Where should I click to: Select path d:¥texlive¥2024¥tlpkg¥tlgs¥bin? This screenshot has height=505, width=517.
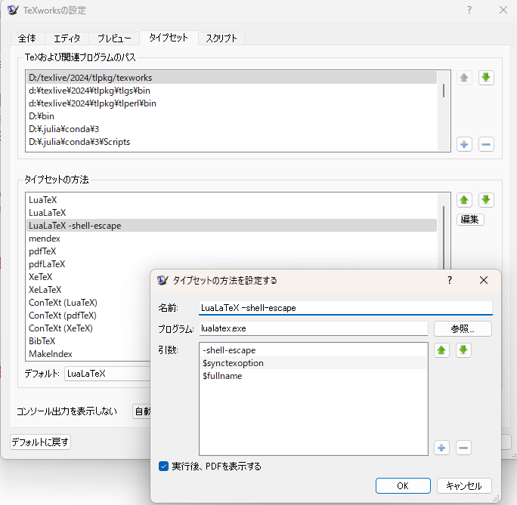[x=231, y=91]
